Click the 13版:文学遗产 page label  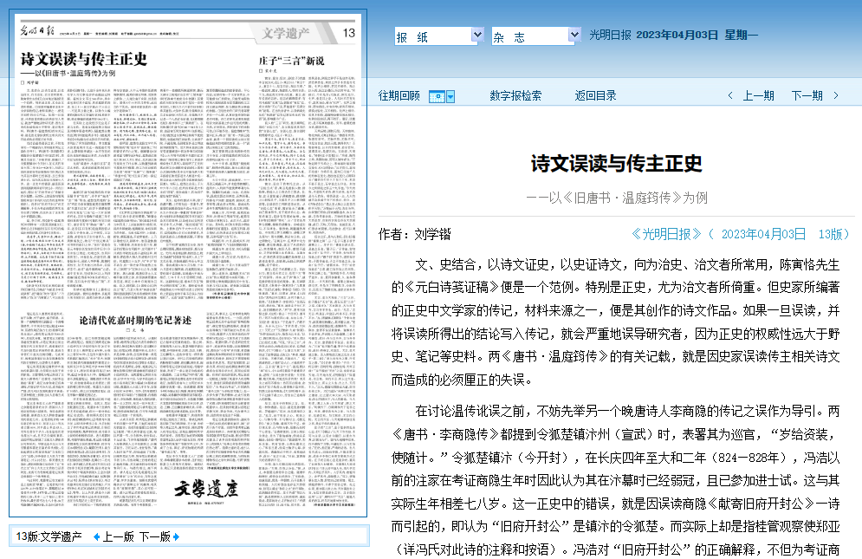[49, 536]
